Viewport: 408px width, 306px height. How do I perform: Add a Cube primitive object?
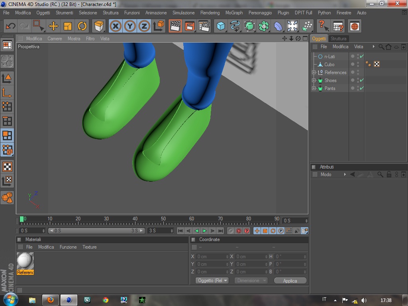tap(220, 26)
